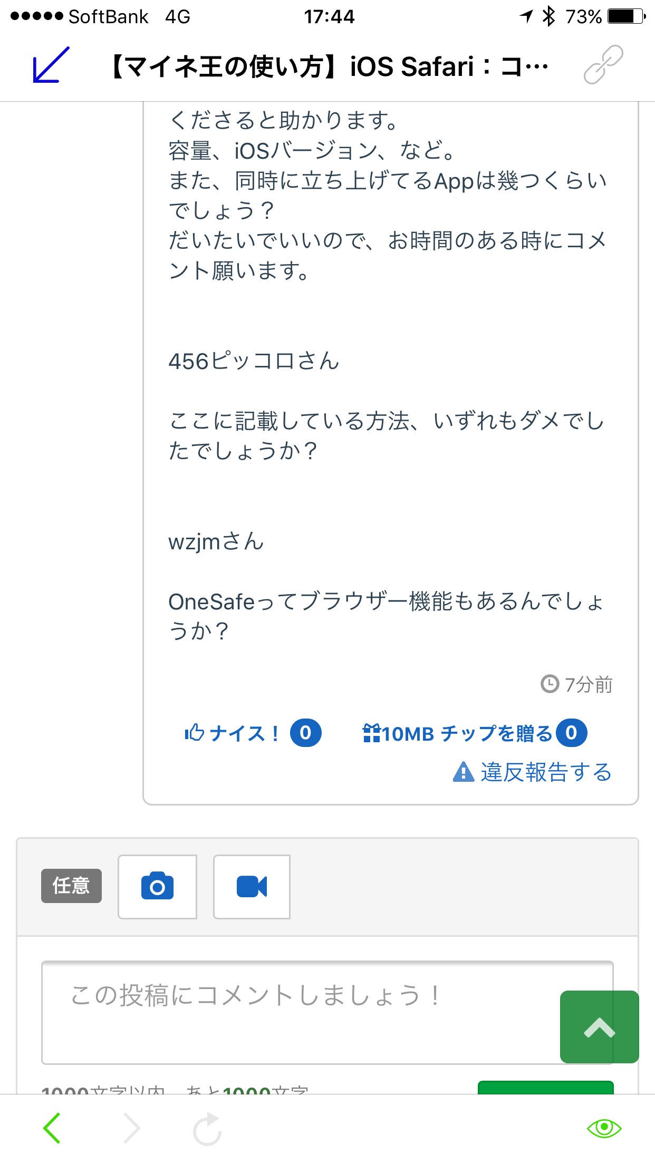Tap the camera icon to attach photo
The image size is (655, 1164).
157,887
